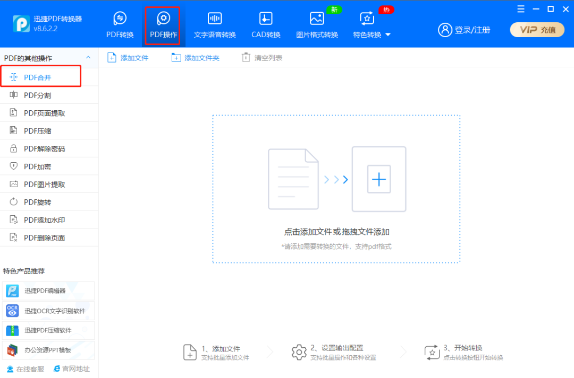This screenshot has width=574, height=378.
Task: Click the PDF加密 shield icon
Action: 13,166
